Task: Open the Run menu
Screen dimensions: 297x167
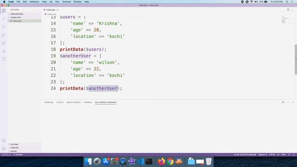Action: click(x=57, y=2)
